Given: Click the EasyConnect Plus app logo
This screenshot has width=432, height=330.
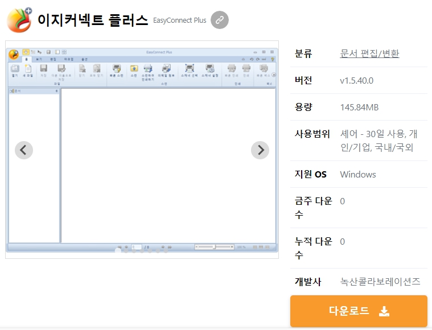Looking at the screenshot, I should (19, 20).
